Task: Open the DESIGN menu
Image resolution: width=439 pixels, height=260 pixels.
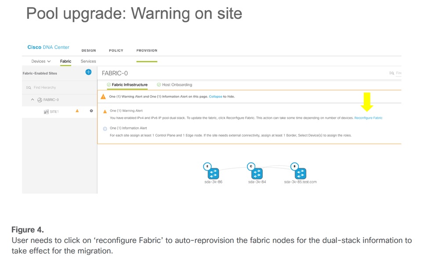Action: 89,51
